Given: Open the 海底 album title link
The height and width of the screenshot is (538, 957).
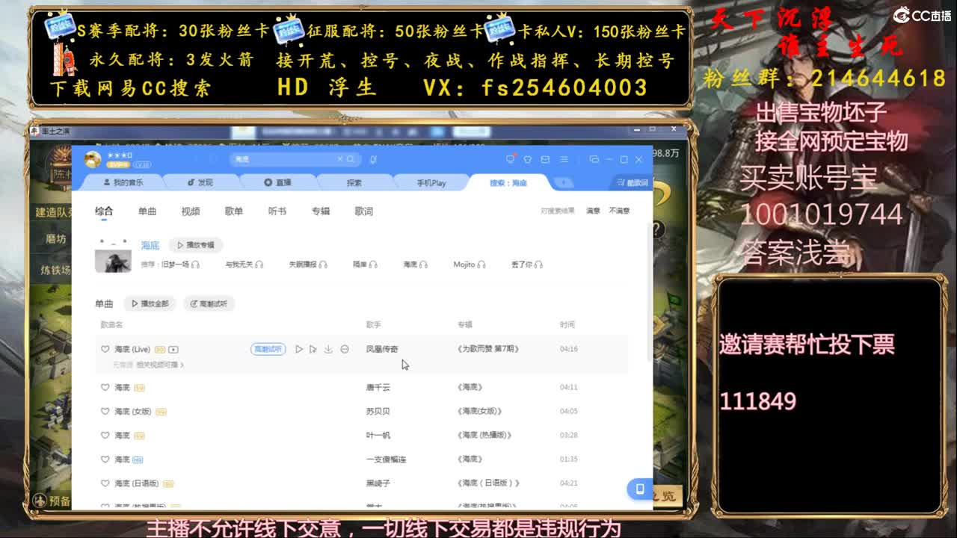Looking at the screenshot, I should tap(150, 245).
